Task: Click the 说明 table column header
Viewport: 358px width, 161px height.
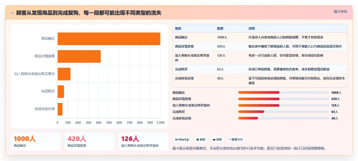Action: click(x=251, y=29)
